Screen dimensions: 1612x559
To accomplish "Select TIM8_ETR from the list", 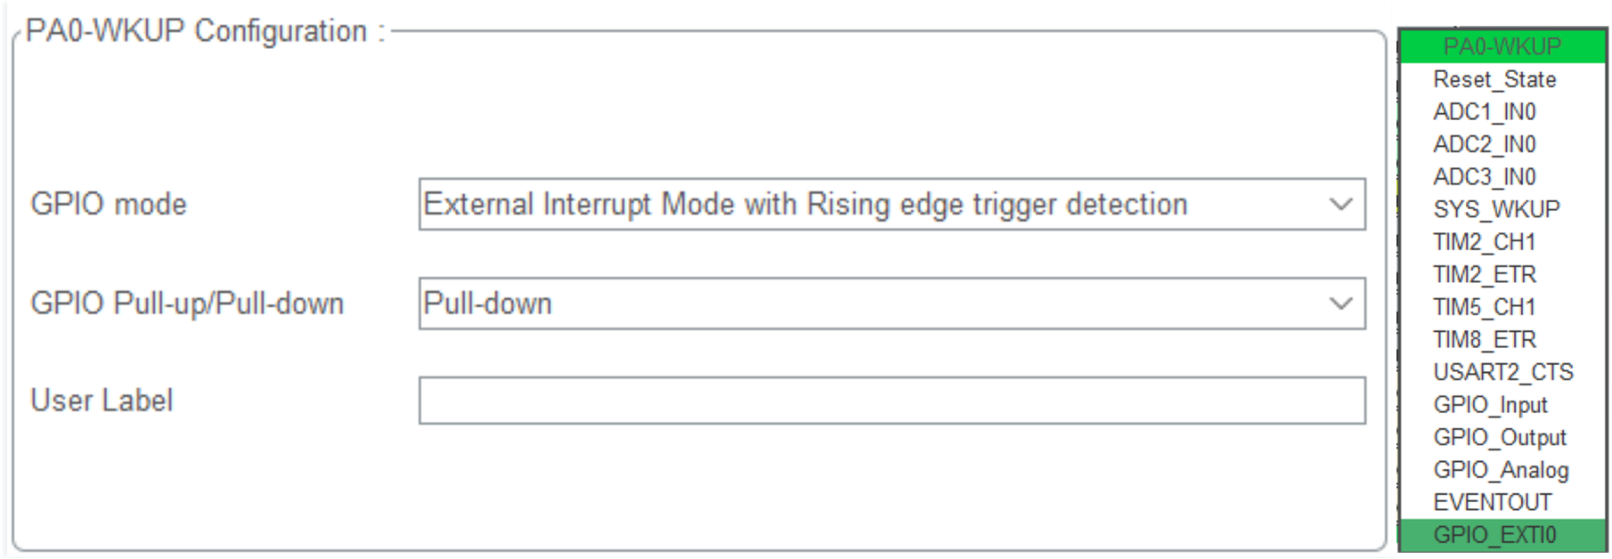I will (1484, 339).
